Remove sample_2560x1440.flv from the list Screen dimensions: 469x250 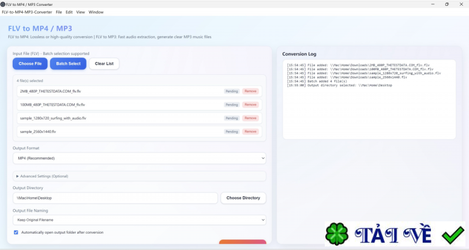click(x=250, y=131)
